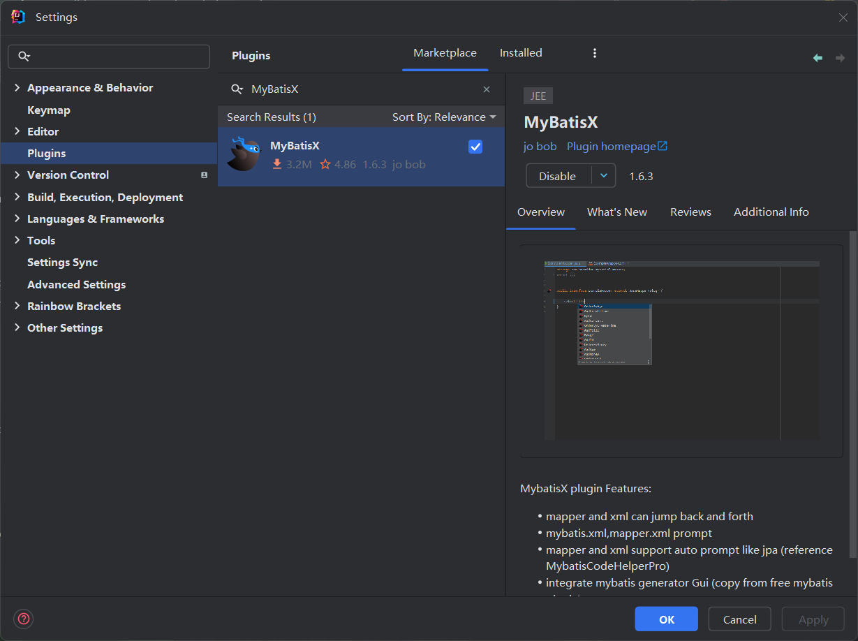Open the plugins three-dot options menu
The height and width of the screenshot is (641, 858).
[595, 53]
